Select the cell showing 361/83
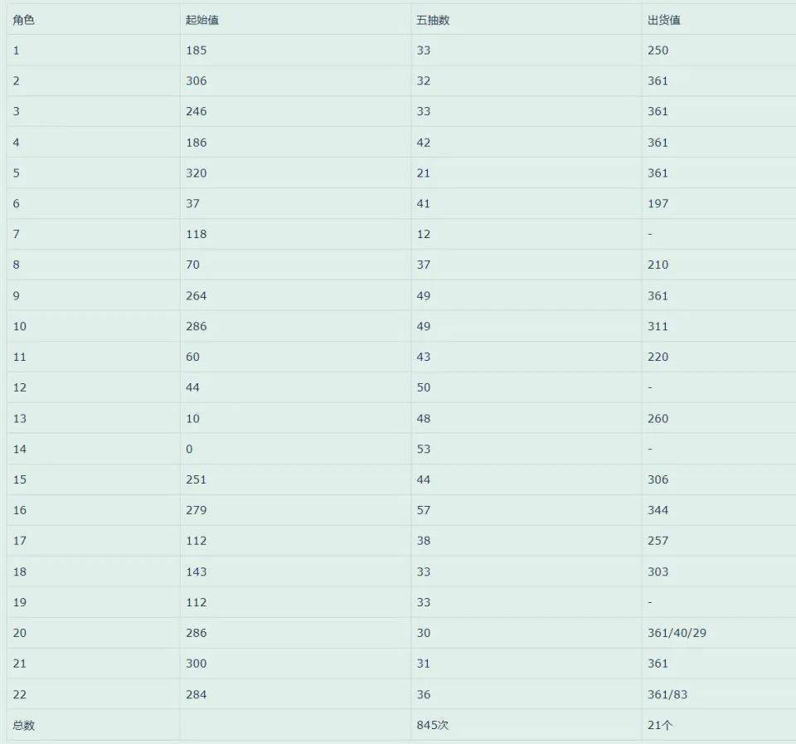Image resolution: width=796 pixels, height=744 pixels. click(x=667, y=694)
